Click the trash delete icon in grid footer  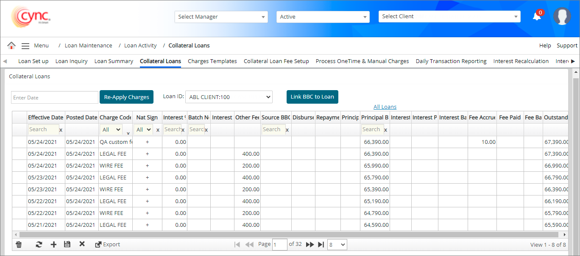coord(19,244)
